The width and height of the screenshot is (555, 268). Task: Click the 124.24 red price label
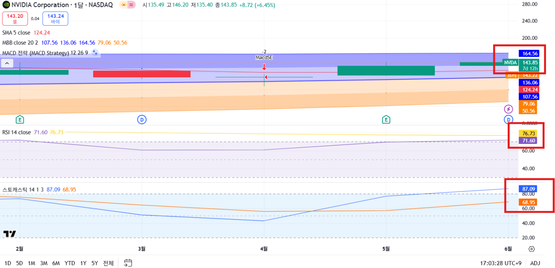coord(529,89)
